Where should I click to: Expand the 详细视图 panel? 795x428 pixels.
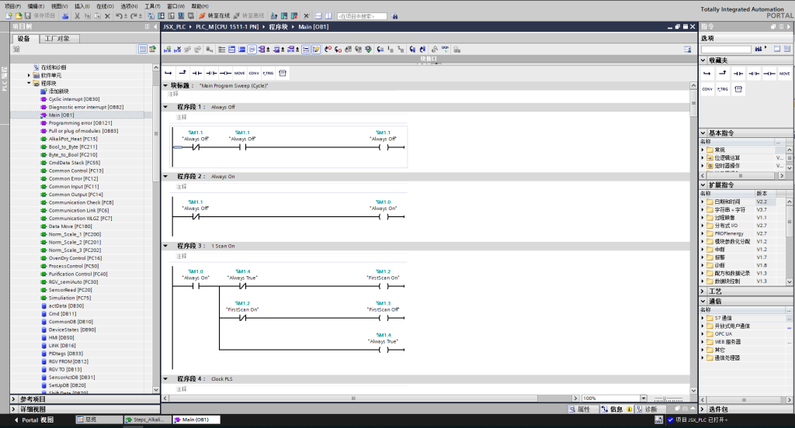tap(14, 409)
